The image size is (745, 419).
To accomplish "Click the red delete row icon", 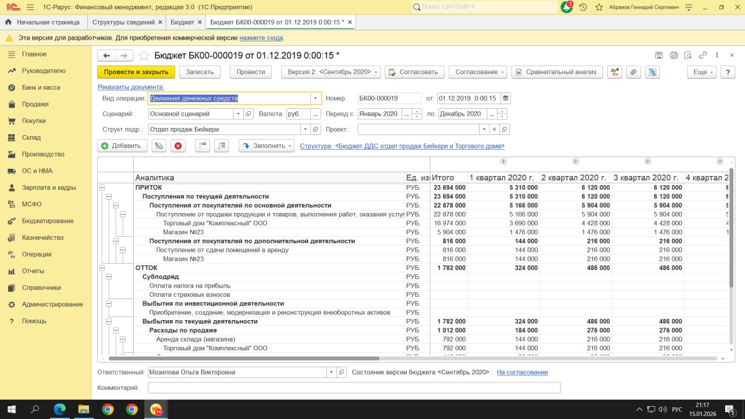I will coord(178,146).
